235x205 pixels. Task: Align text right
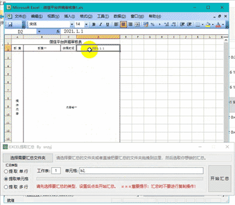[x=130, y=24]
